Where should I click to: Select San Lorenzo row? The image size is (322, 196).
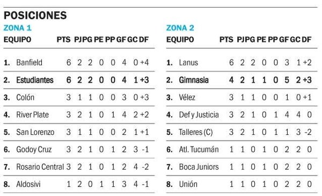click(x=79, y=132)
